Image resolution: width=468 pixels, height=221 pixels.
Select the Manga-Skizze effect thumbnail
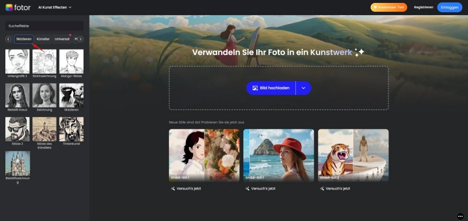71,61
